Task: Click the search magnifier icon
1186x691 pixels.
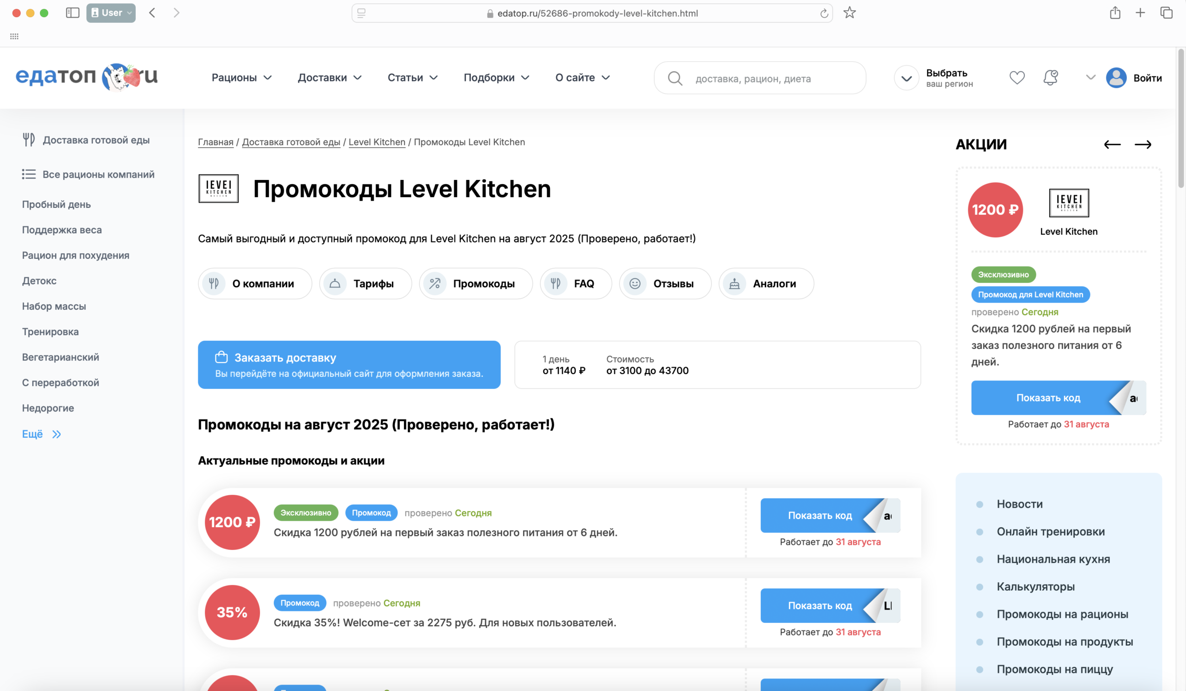Action: point(675,79)
